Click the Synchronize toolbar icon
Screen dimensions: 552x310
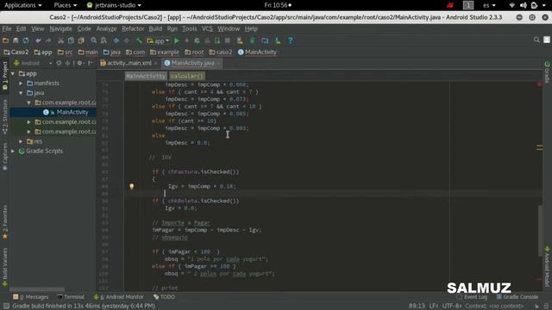click(x=26, y=40)
